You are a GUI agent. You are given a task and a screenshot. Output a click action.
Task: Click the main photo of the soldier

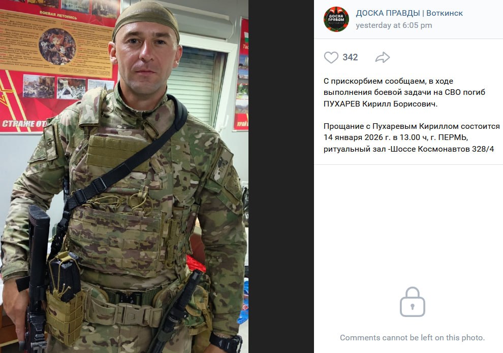pyautogui.click(x=124, y=176)
